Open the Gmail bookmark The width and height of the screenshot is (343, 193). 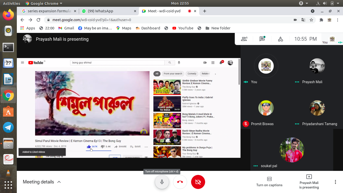coord(66,28)
